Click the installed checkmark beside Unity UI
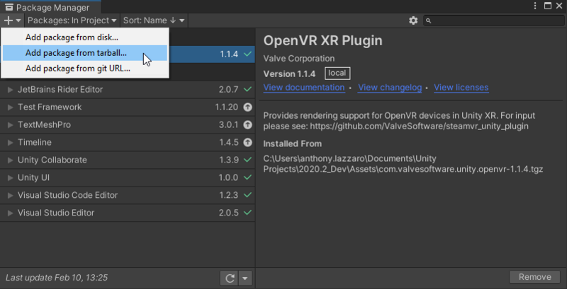 pos(247,178)
